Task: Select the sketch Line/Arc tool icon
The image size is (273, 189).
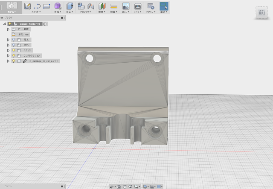Action: [37, 6]
